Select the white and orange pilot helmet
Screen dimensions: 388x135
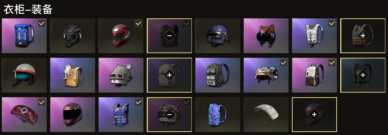coord(24,75)
